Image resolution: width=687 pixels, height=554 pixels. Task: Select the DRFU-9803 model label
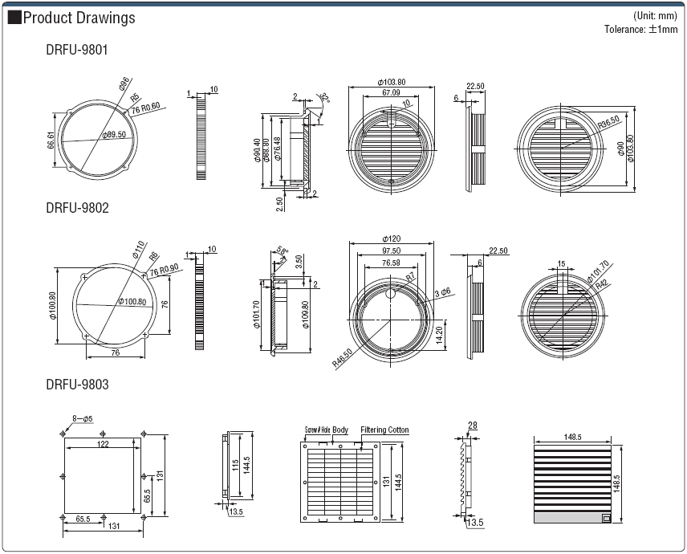[77, 385]
